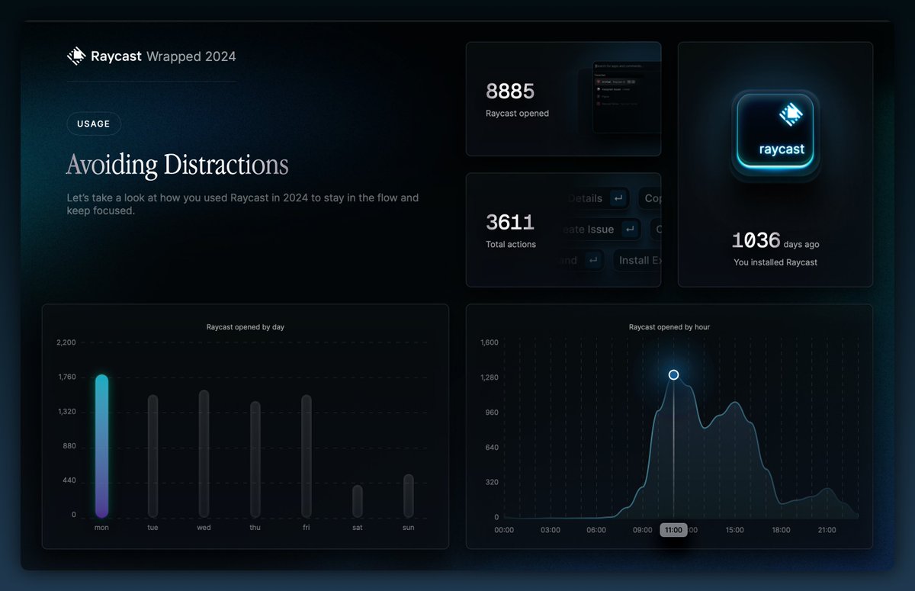
Task: Click the 09:00 hour axis label
Action: 643,530
